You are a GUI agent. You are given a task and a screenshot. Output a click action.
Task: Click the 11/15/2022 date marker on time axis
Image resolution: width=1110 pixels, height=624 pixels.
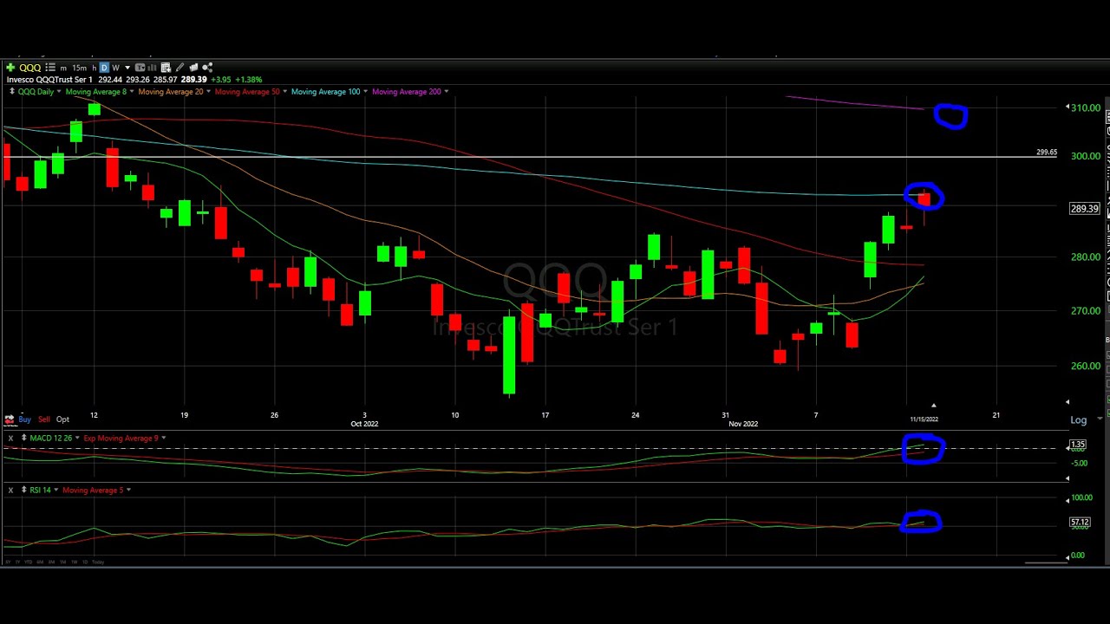[x=924, y=419]
